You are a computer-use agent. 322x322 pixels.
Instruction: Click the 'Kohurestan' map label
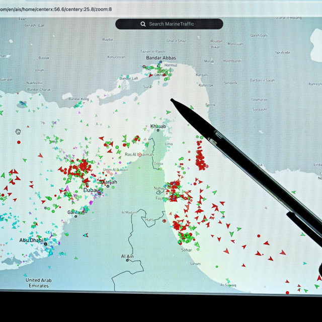click(116, 57)
